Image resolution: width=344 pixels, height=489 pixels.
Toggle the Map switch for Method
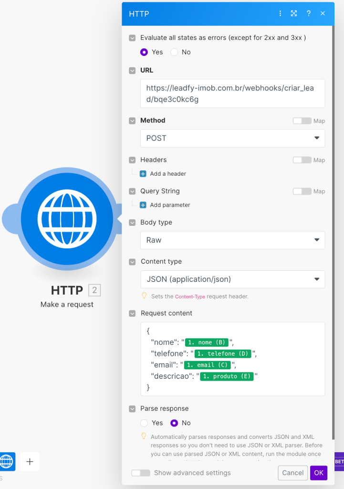[x=302, y=121]
